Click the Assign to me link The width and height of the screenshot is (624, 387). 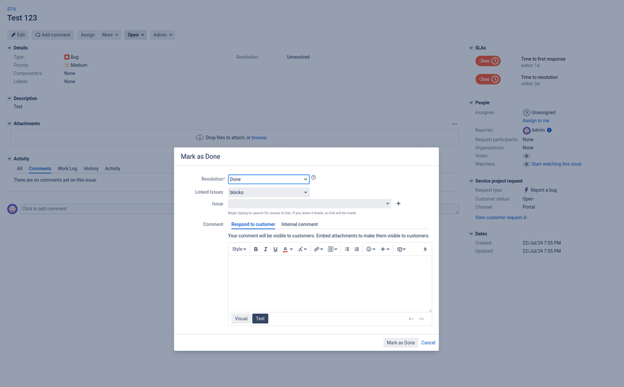point(536,121)
